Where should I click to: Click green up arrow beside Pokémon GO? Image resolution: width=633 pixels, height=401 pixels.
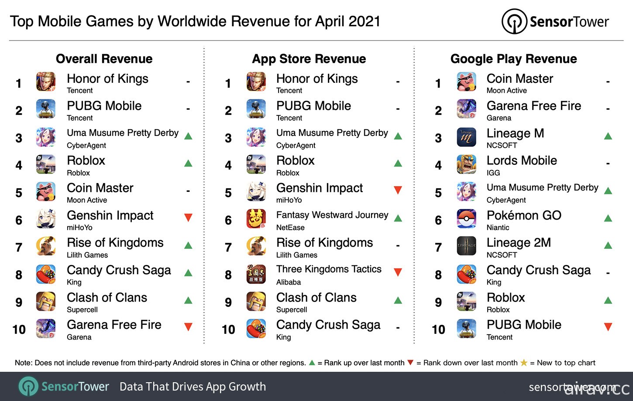(608, 218)
